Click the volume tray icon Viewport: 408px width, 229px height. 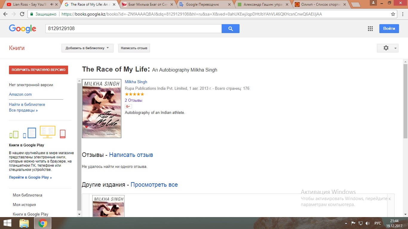click(x=368, y=223)
